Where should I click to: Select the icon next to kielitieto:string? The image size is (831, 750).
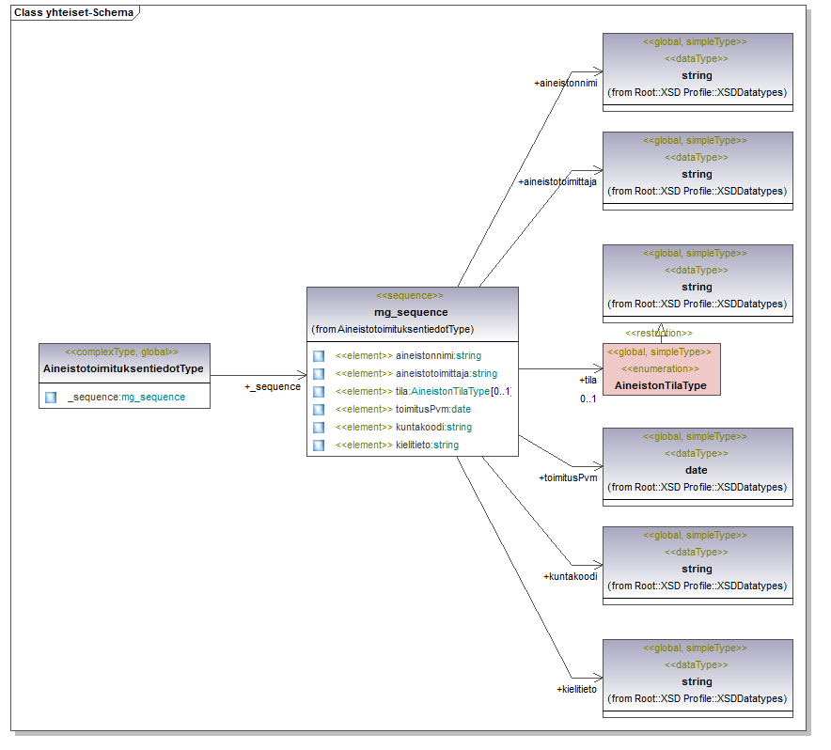(319, 445)
